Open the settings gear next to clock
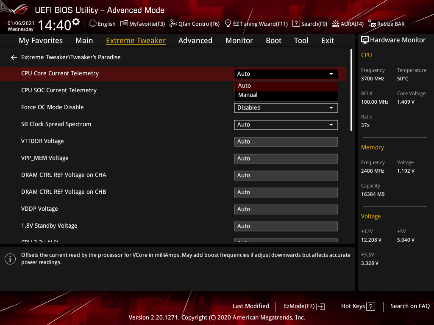 (x=76, y=22)
